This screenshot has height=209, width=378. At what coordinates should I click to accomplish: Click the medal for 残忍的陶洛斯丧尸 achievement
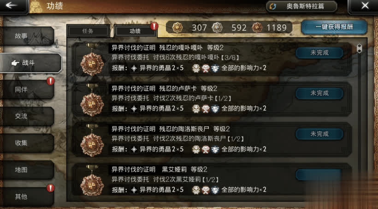pyautogui.click(x=92, y=142)
